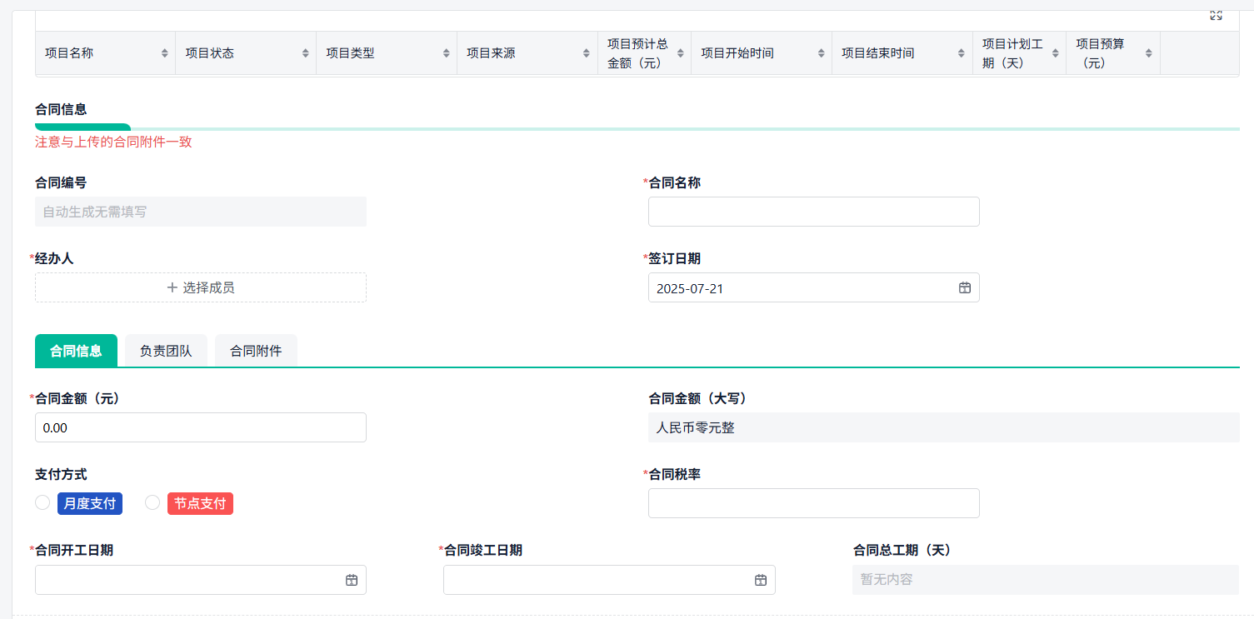
Task: Sort the 项目状态 column
Action: point(304,52)
